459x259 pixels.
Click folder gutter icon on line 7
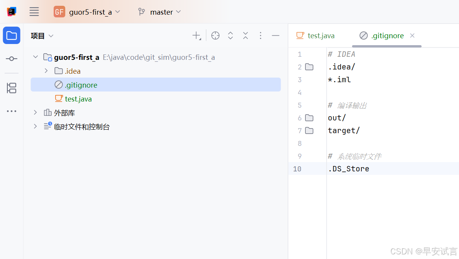pyautogui.click(x=309, y=130)
